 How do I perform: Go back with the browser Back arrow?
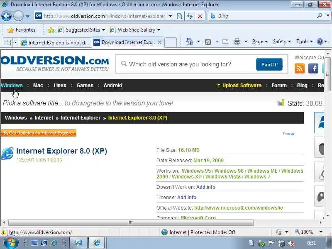[6, 16]
